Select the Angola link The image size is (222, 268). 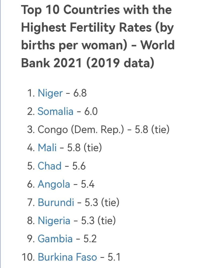point(54,184)
